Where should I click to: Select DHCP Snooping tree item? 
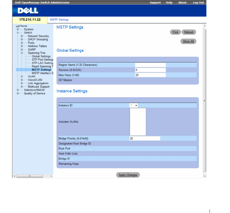pos(38,39)
